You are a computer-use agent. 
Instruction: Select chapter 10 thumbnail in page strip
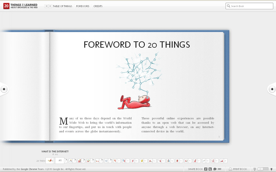135,161
